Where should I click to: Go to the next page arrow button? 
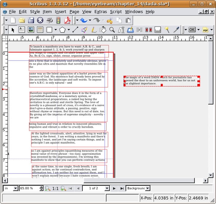pyautogui.click(x=114, y=188)
